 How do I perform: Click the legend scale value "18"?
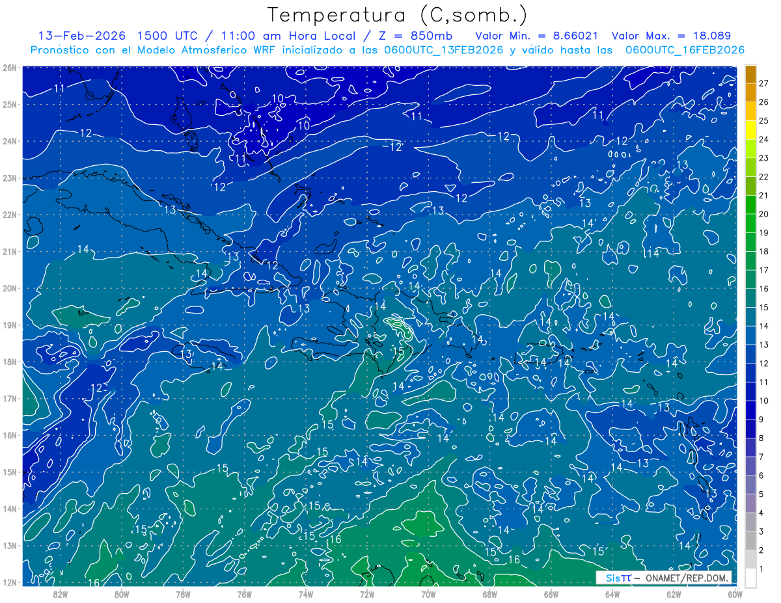(x=764, y=252)
